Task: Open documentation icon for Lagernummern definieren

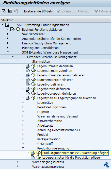Action: [28, 66]
